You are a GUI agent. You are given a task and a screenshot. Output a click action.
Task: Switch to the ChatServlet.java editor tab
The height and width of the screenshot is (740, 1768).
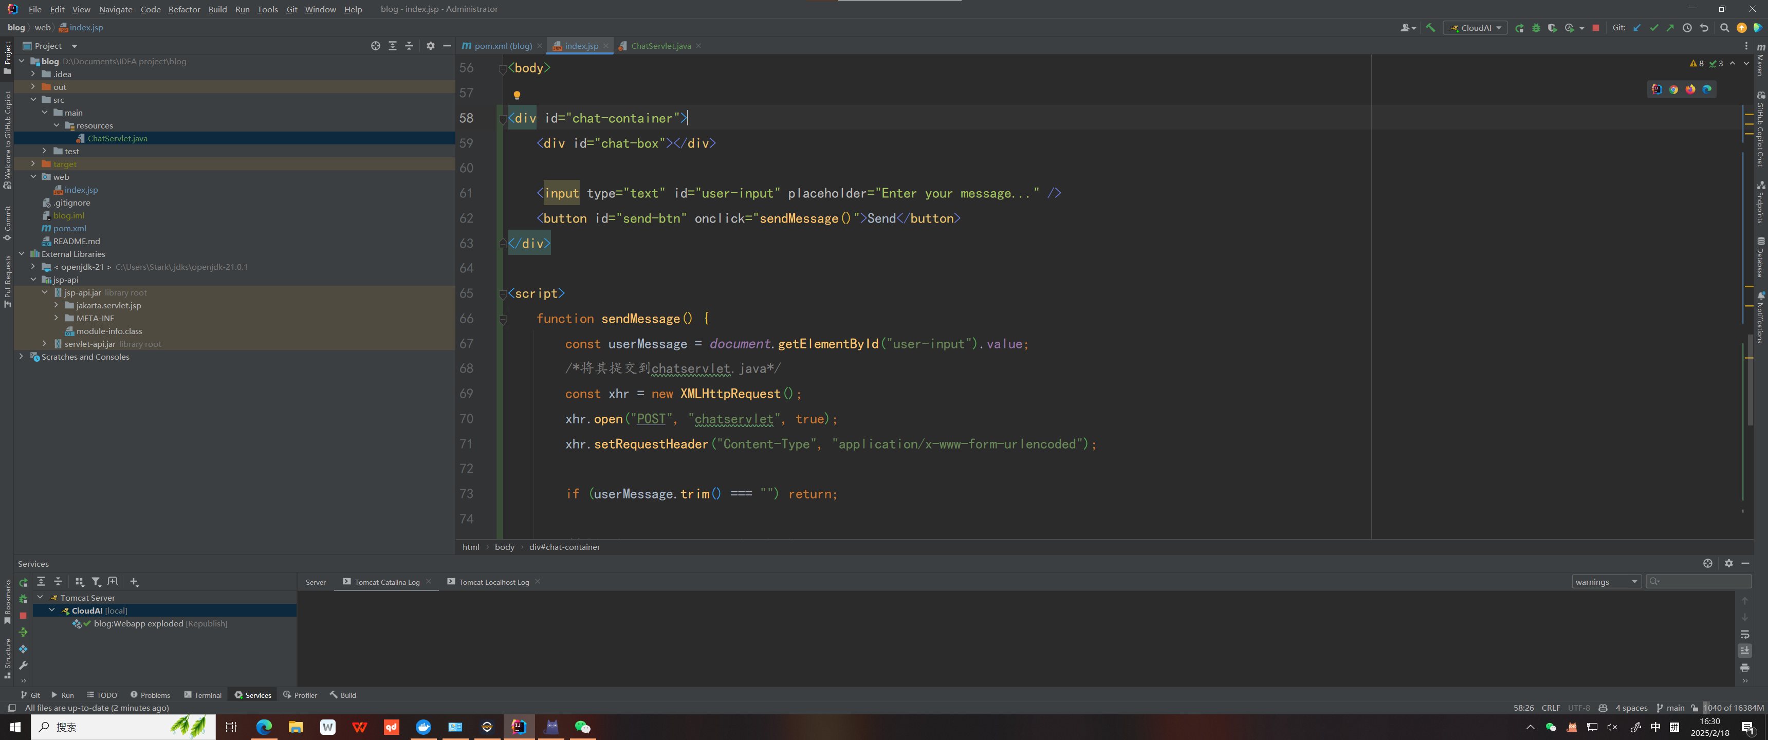point(660,46)
